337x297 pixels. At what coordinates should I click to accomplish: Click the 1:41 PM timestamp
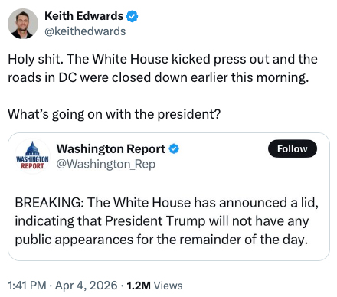click(27, 286)
